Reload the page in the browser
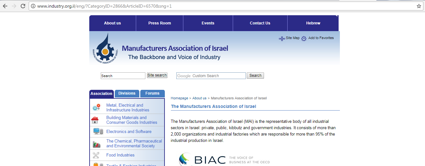 23,6
